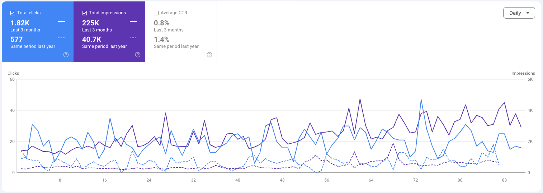Image resolution: width=543 pixels, height=193 pixels.
Task: Click dashed line marker beside 577 clicks
Action: [61, 38]
